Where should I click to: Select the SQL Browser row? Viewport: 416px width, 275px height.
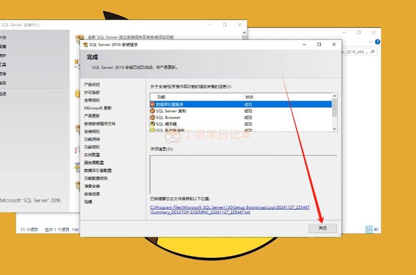tap(240, 117)
